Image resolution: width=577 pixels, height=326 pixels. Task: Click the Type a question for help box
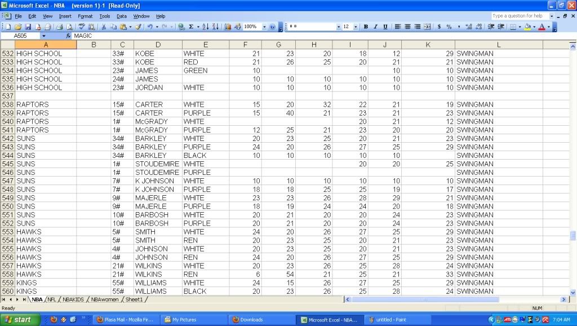click(520, 16)
